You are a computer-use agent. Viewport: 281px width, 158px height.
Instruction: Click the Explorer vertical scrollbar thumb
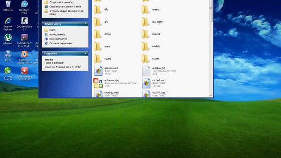(x=211, y=11)
